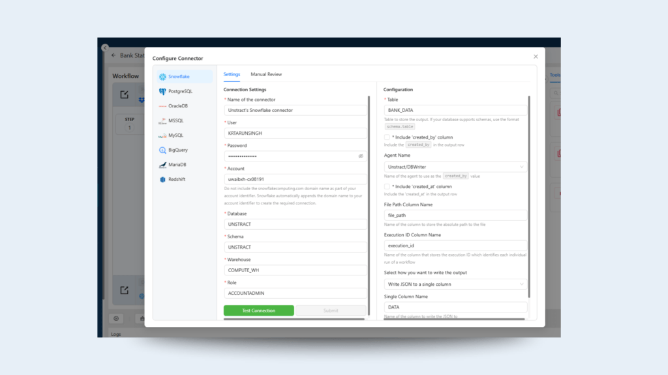Select the MSSQL connector icon

[x=162, y=121]
